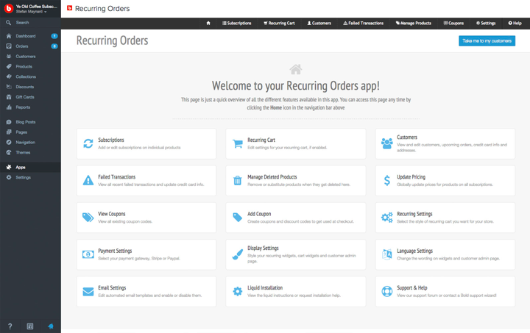Open the Coupons tab in top navigation

click(454, 23)
